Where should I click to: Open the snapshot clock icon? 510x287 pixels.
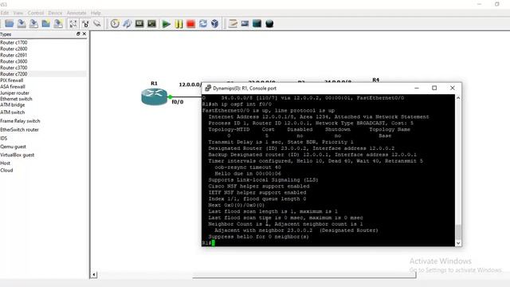(115, 23)
